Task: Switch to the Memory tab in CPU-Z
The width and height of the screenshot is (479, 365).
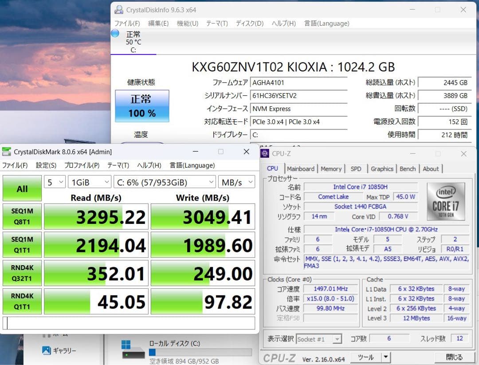Action: click(x=331, y=169)
